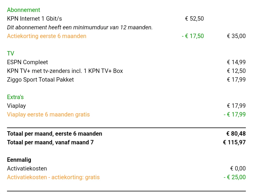Click the € 14,99 ESPN price

click(x=236, y=62)
